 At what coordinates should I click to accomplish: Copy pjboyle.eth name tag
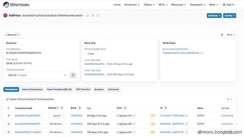tap(19, 35)
